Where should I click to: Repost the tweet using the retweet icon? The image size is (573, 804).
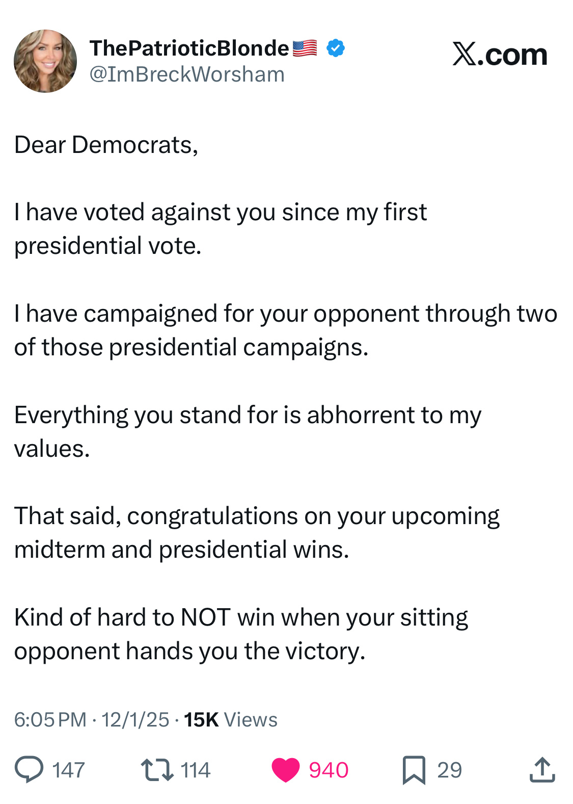coord(157,770)
